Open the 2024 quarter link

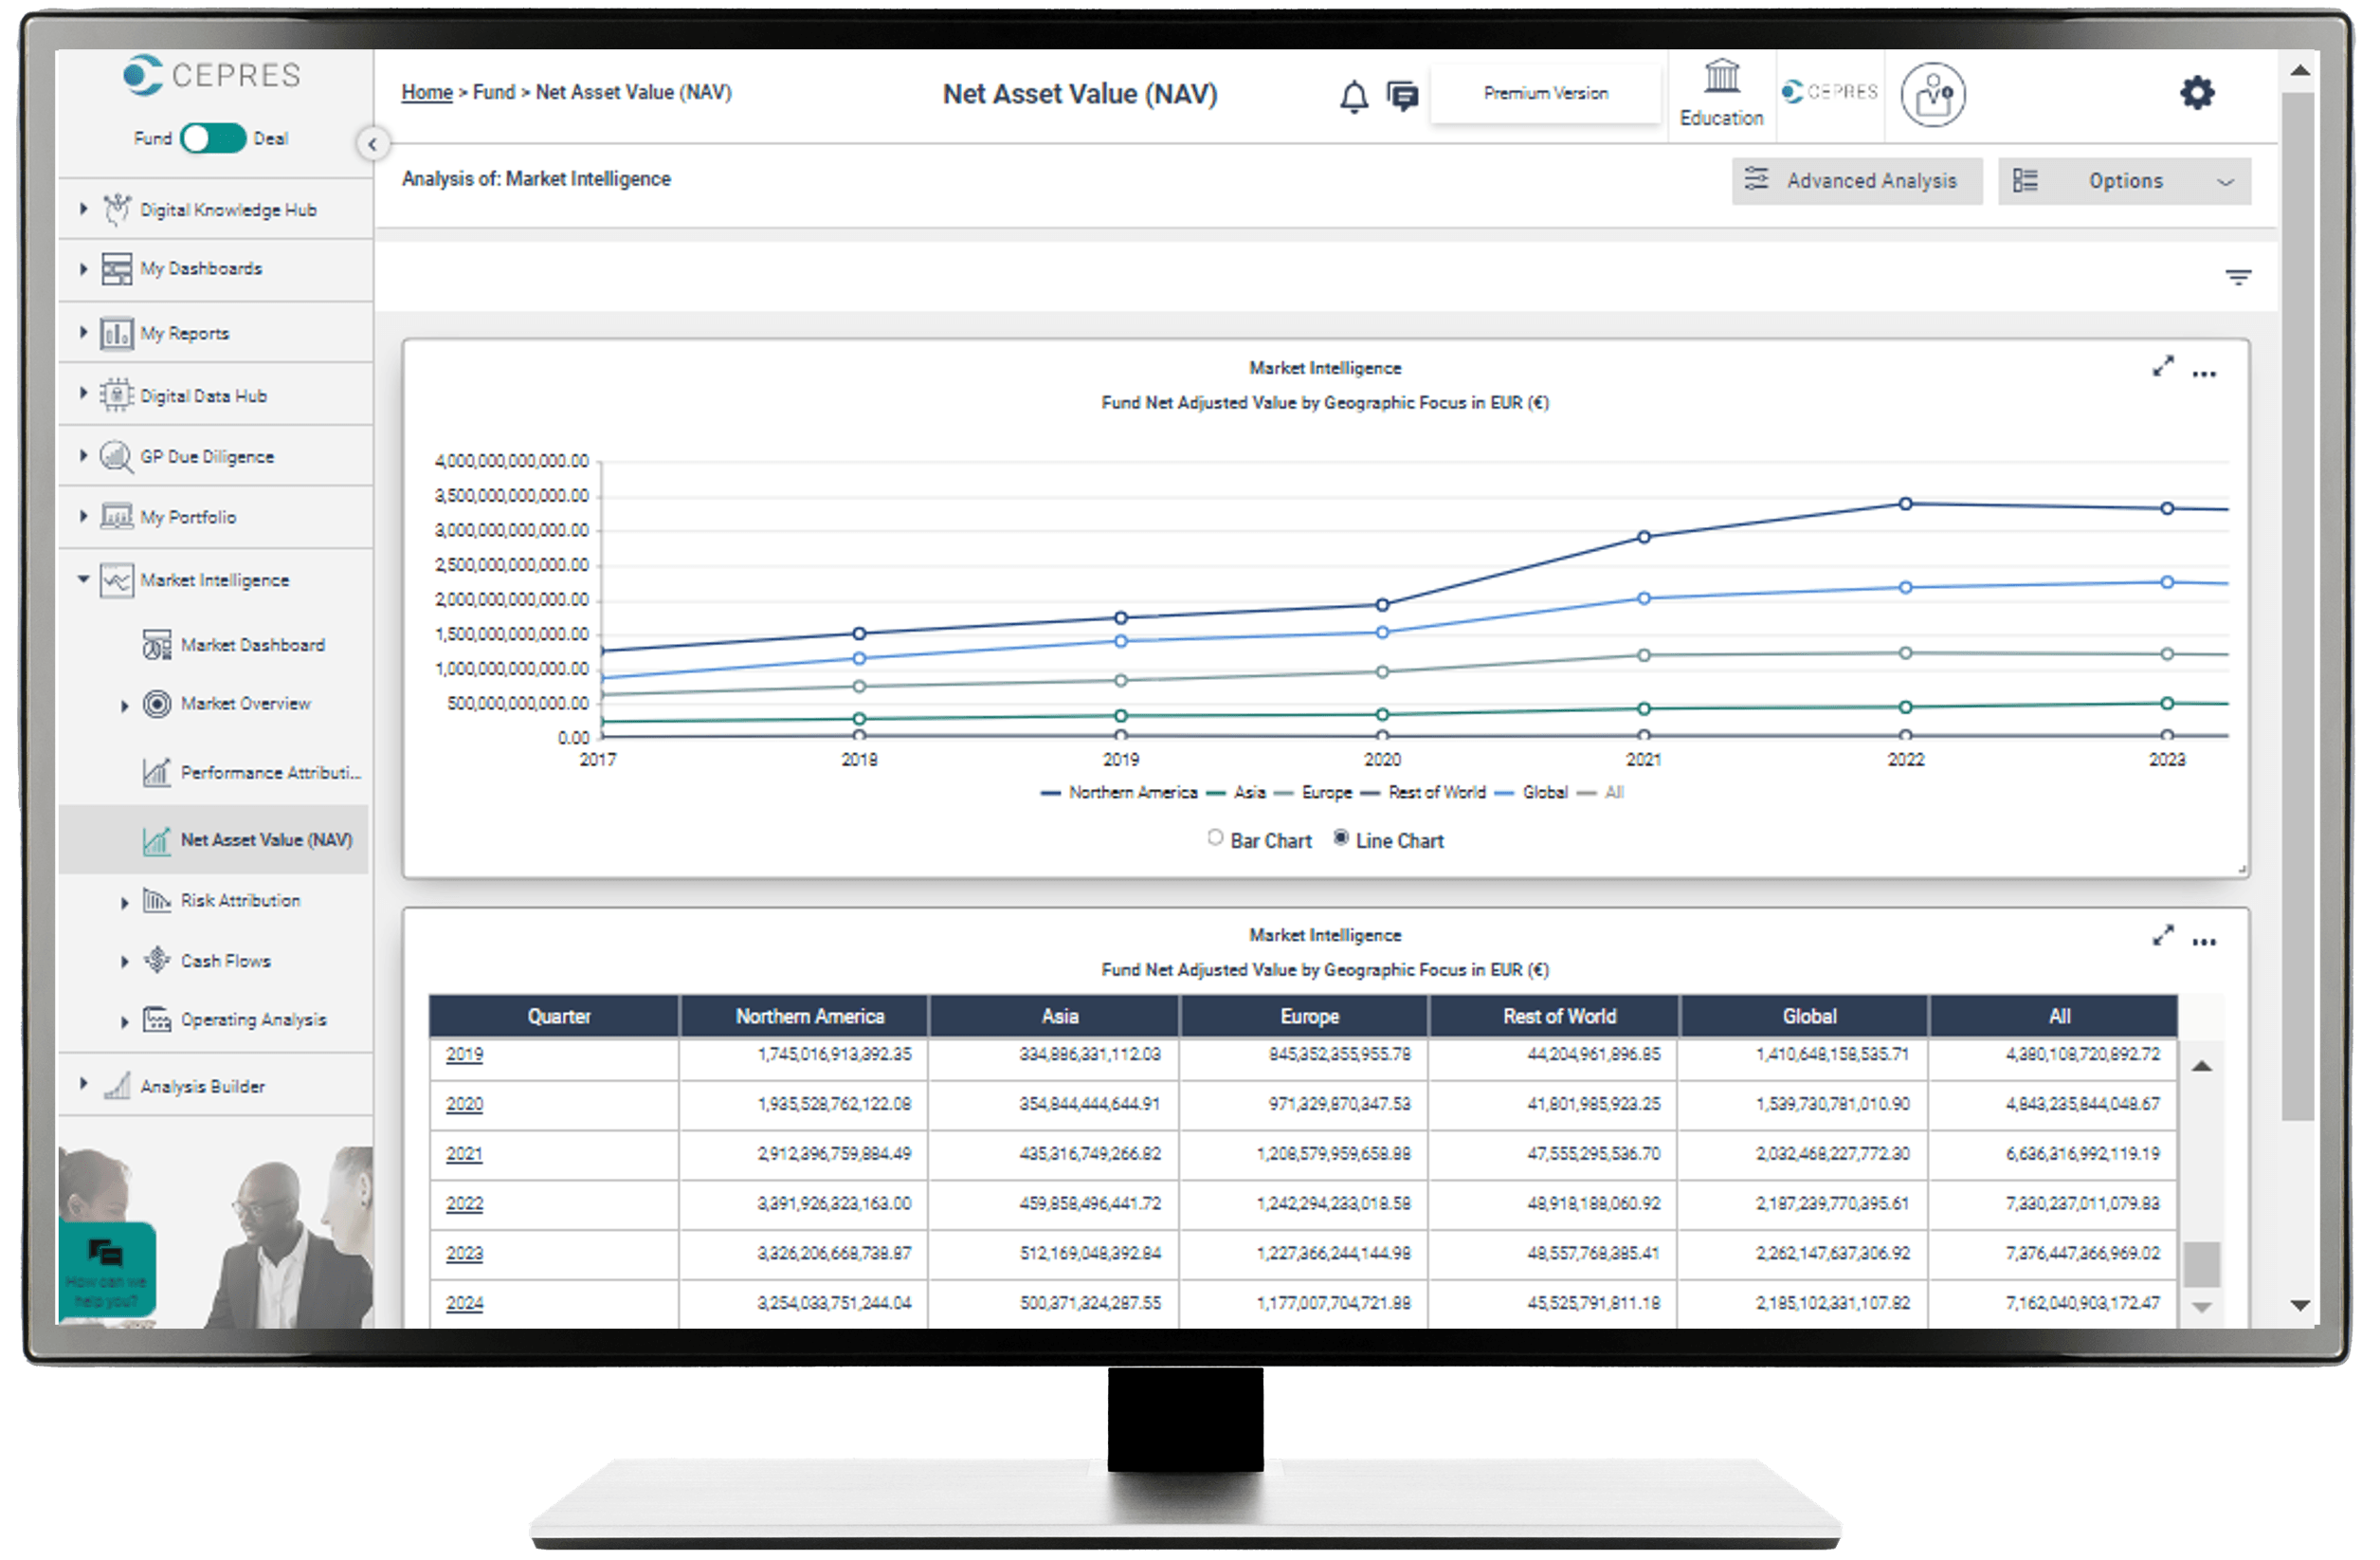pos(464,1304)
